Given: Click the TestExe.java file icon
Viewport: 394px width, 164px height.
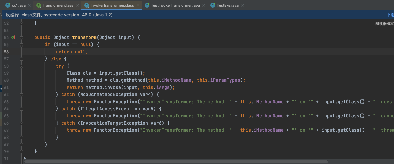Looking at the screenshot, I should click(213, 5).
